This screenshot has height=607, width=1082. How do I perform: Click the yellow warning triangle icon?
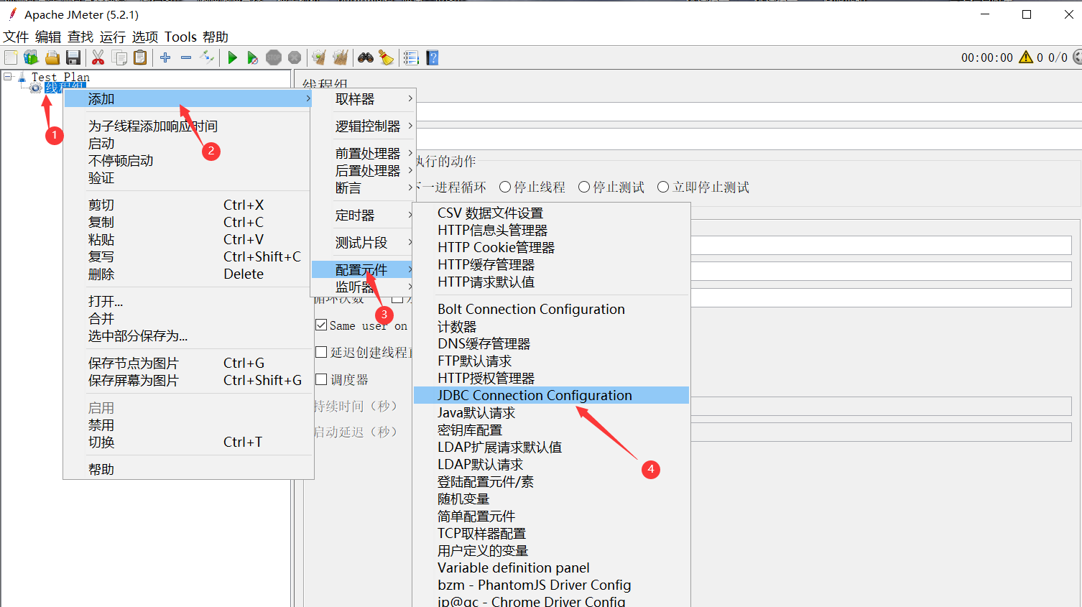coord(1026,57)
